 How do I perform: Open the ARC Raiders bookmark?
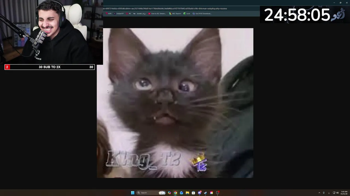[x=175, y=14]
